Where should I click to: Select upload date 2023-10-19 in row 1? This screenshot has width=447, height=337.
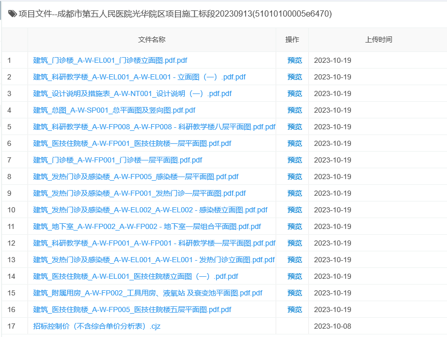coord(332,60)
